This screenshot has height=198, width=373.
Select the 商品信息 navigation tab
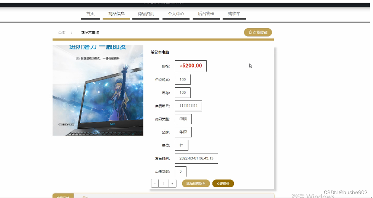116,14
